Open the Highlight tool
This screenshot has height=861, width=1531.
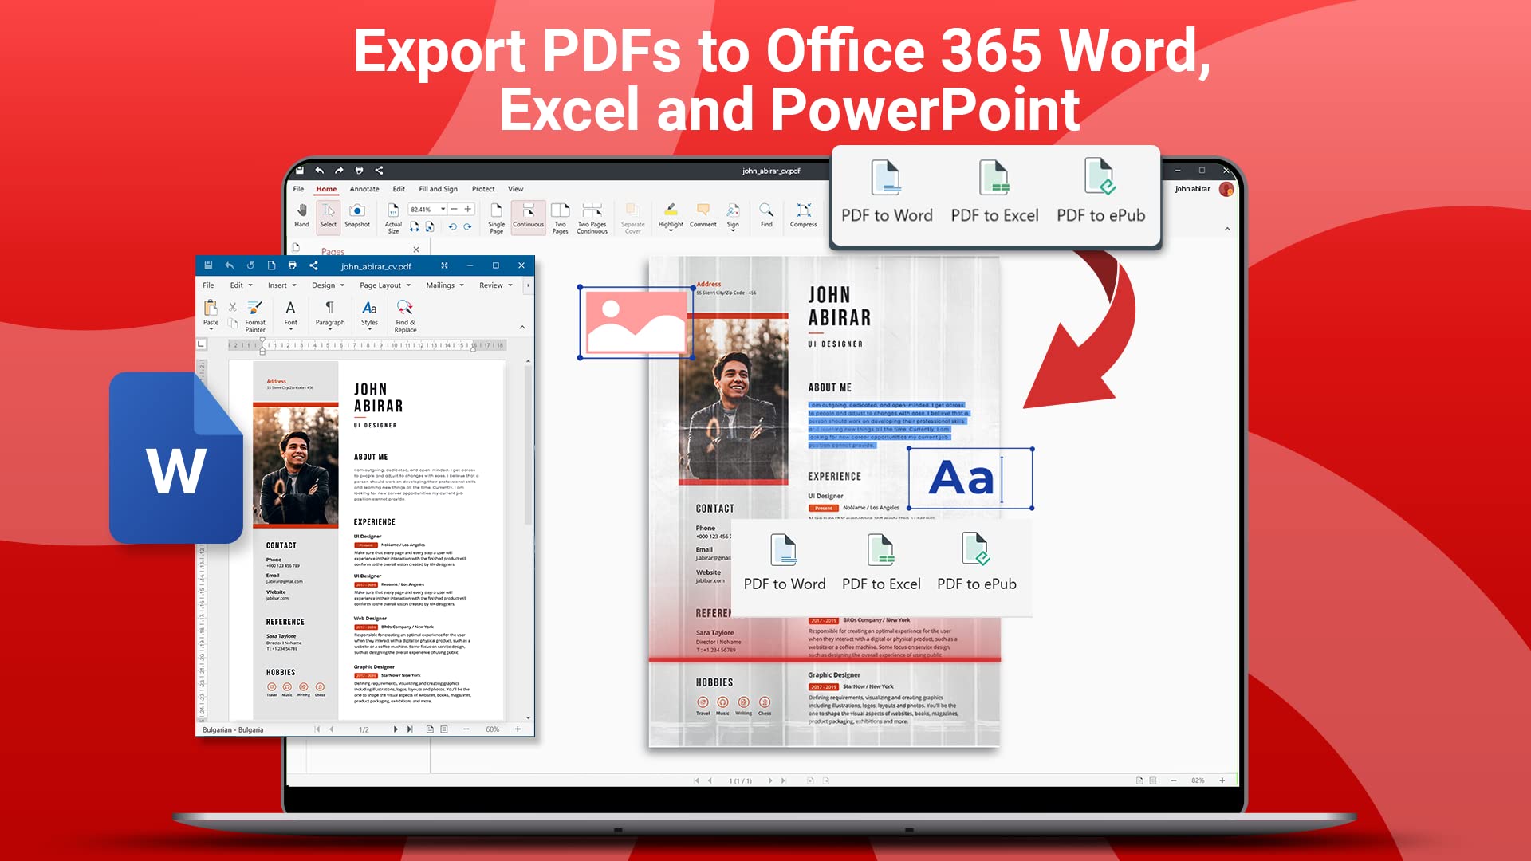(x=671, y=214)
